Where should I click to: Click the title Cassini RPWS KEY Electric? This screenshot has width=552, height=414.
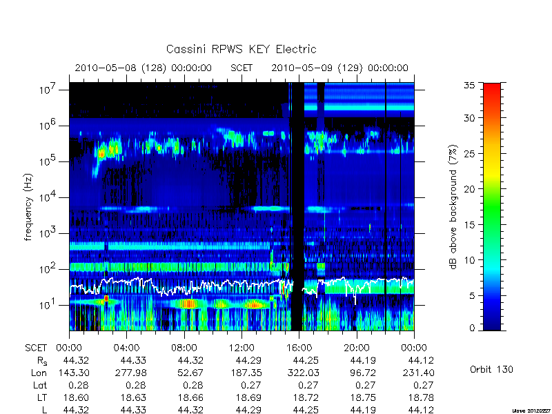[x=241, y=49]
